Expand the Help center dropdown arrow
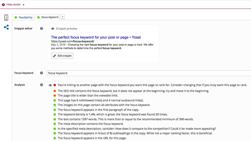Image resolution: width=251 pixels, height=141 pixels. (24, 5)
